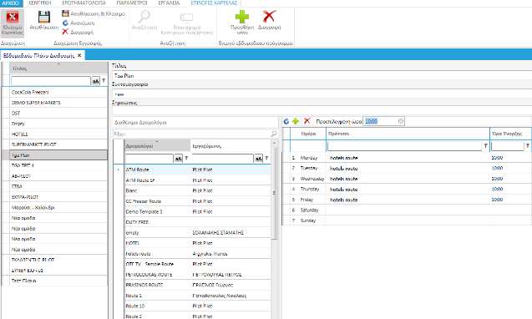Click the Save & Close ribbon icon
The height and width of the screenshot is (319, 532).
(65, 13)
